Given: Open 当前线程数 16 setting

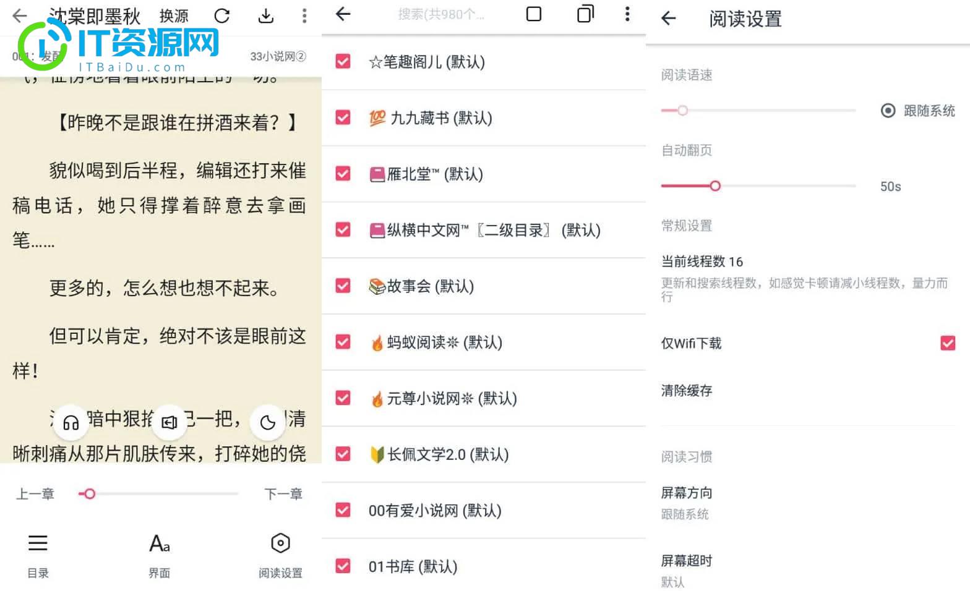Looking at the screenshot, I should 808,278.
